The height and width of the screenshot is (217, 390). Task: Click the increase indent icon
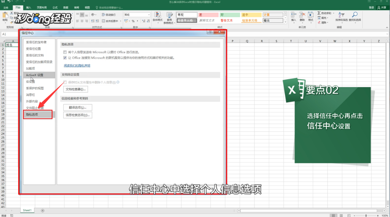click(x=97, y=21)
